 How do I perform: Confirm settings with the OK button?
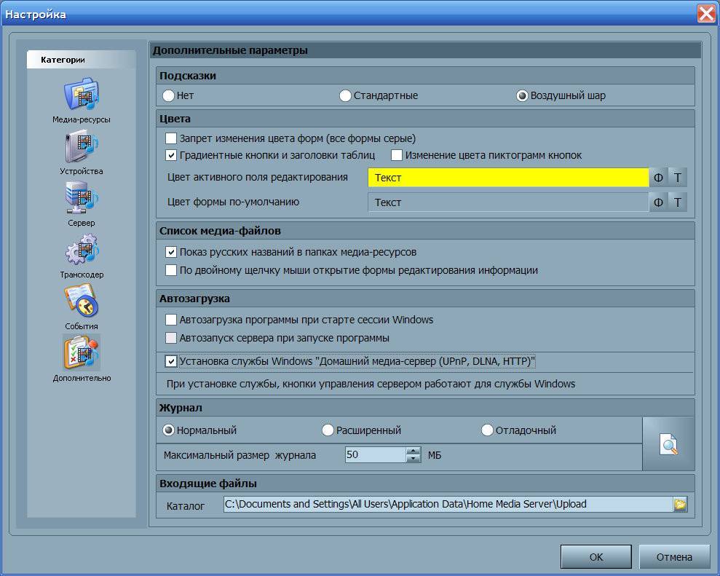596,557
